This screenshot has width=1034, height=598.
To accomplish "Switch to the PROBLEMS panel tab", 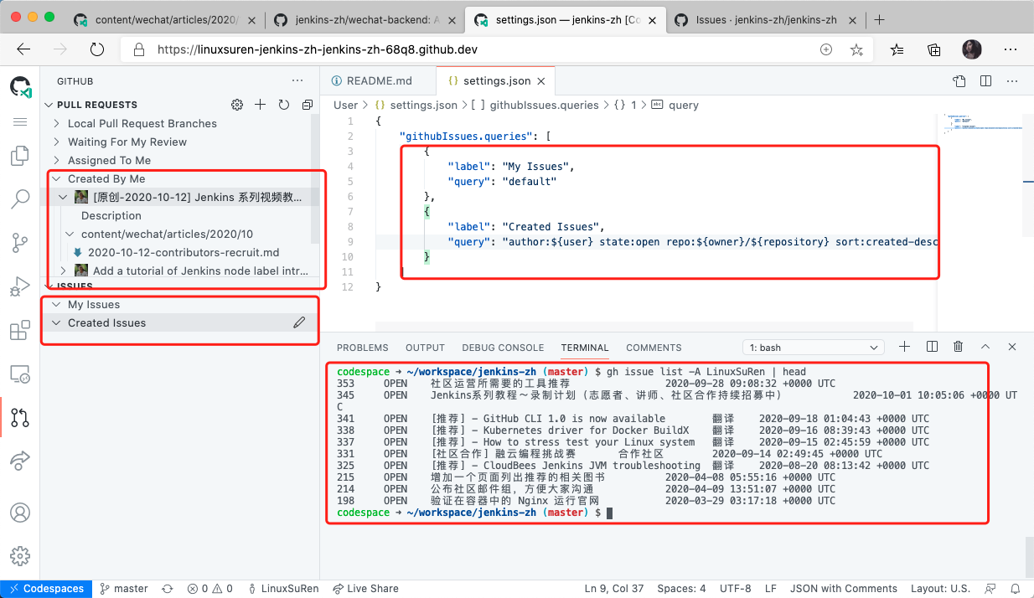I will [x=363, y=348].
